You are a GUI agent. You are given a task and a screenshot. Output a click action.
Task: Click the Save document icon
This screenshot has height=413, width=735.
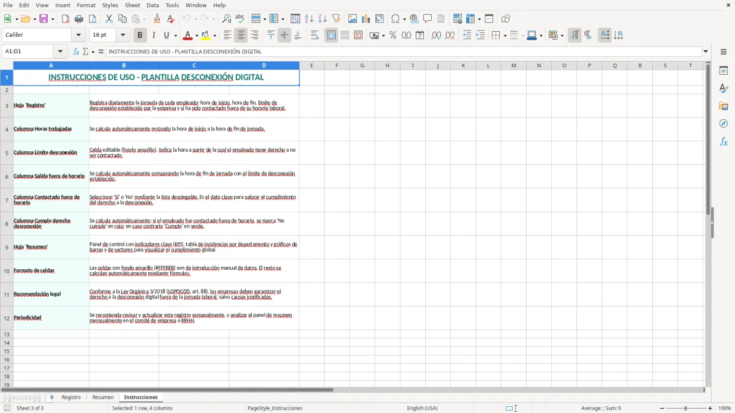[44, 19]
